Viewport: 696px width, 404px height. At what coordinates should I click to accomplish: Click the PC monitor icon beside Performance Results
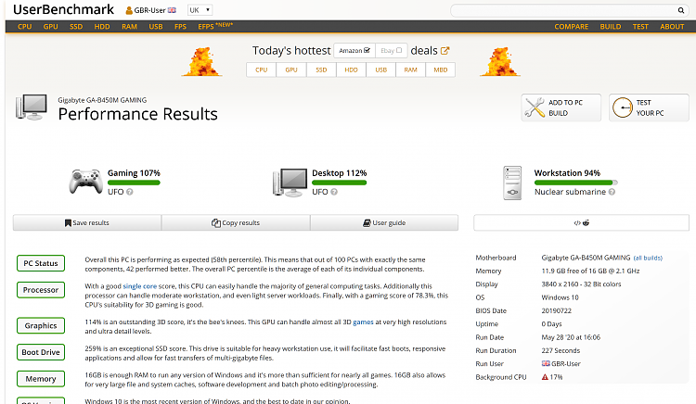click(x=32, y=107)
